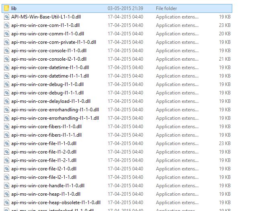The image size is (256, 211).
Task: Click the icon of api-ms-win-core-fibers-l1-1-0.dll
Action: click(6, 127)
